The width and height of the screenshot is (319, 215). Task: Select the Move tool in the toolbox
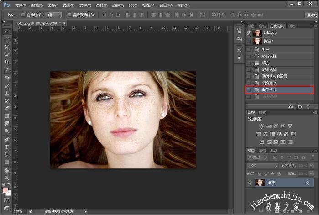tap(7, 31)
